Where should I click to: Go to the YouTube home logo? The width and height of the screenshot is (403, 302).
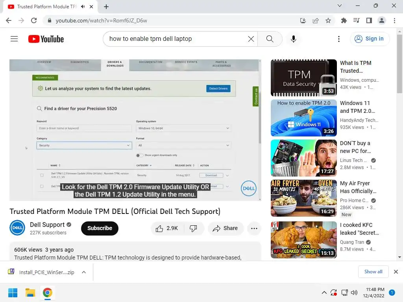click(46, 39)
